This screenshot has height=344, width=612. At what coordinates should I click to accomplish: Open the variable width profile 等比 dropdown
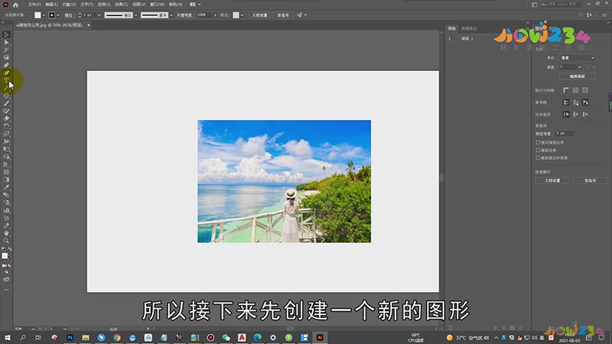(136, 15)
